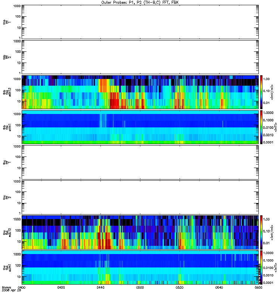Click the "thc fbk edc12" y-axis label
This screenshot has width=280, height=298.
pyautogui.click(x=7, y=232)
